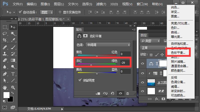Image resolution: width=200 pixels, height=112 pixels.
Task: Select the Lasso tool
Action: [5, 34]
